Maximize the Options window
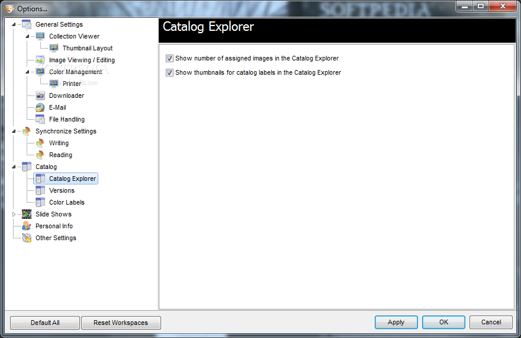Image resolution: width=521 pixels, height=338 pixels. pos(481,6)
